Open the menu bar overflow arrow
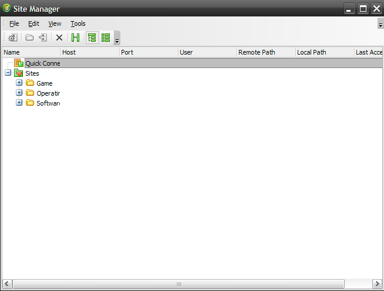 380,23
